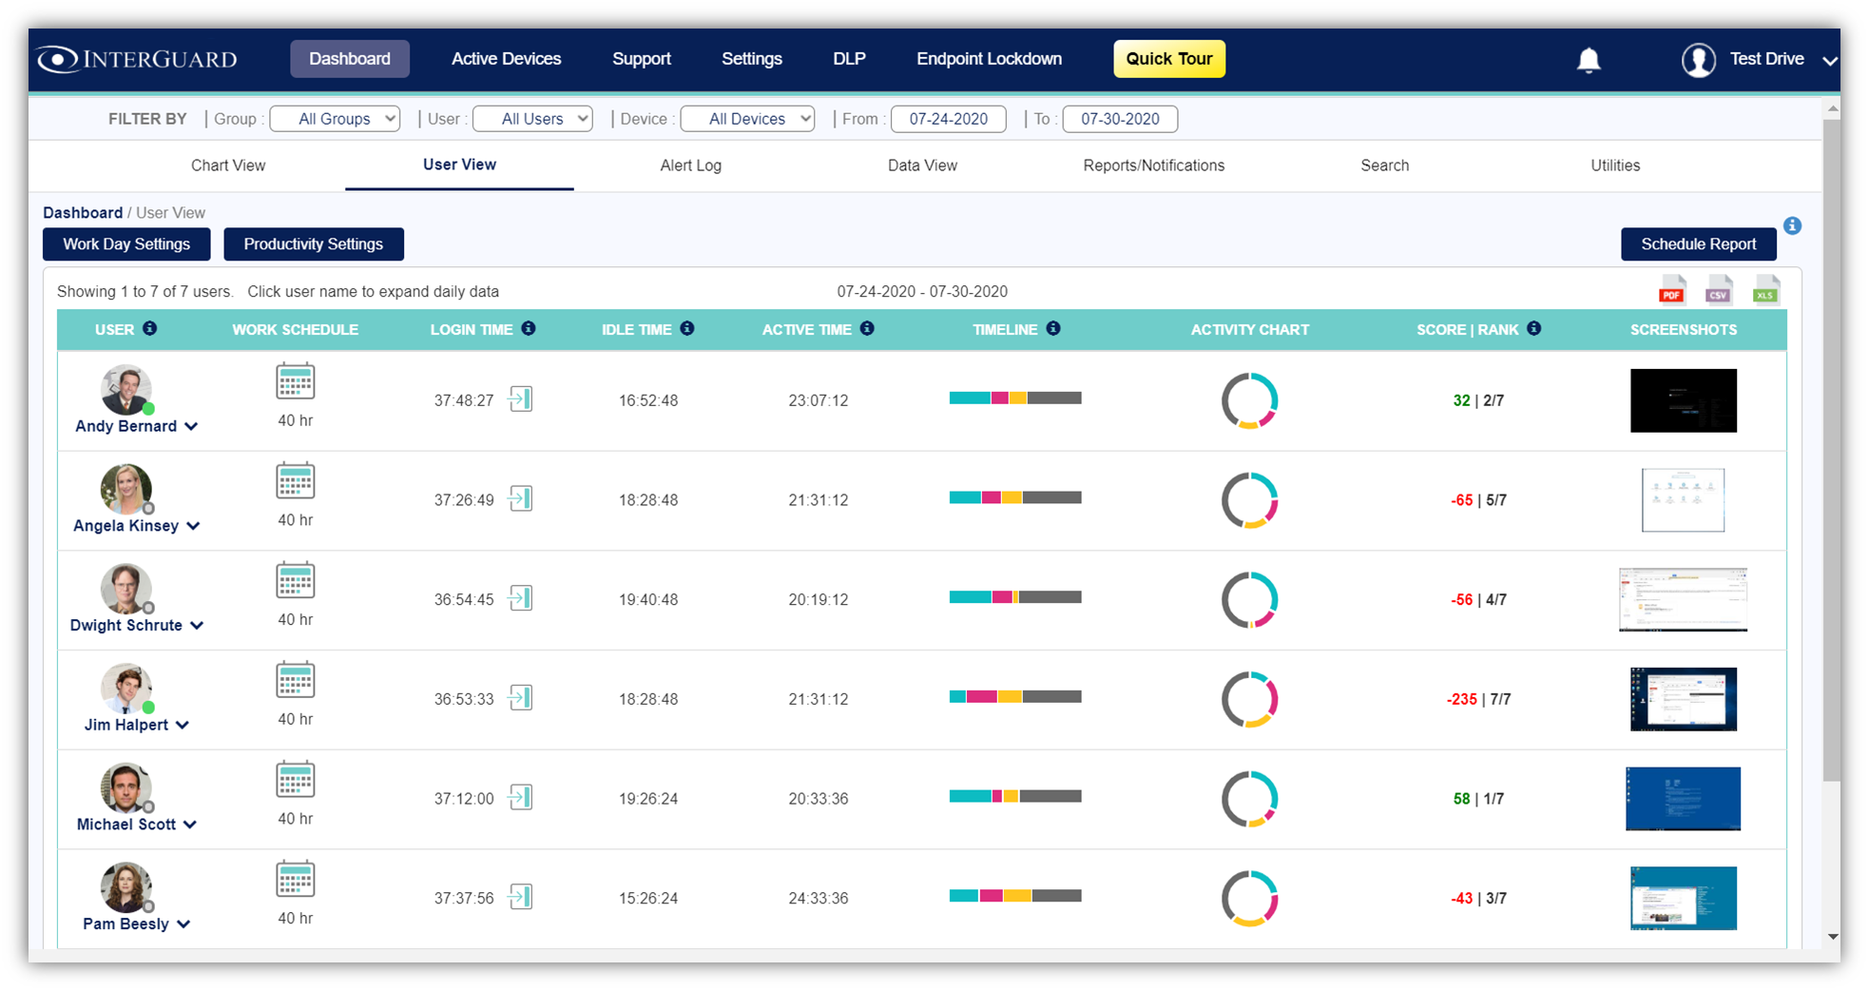Click the To date field
1869x991 pixels.
(x=1120, y=119)
